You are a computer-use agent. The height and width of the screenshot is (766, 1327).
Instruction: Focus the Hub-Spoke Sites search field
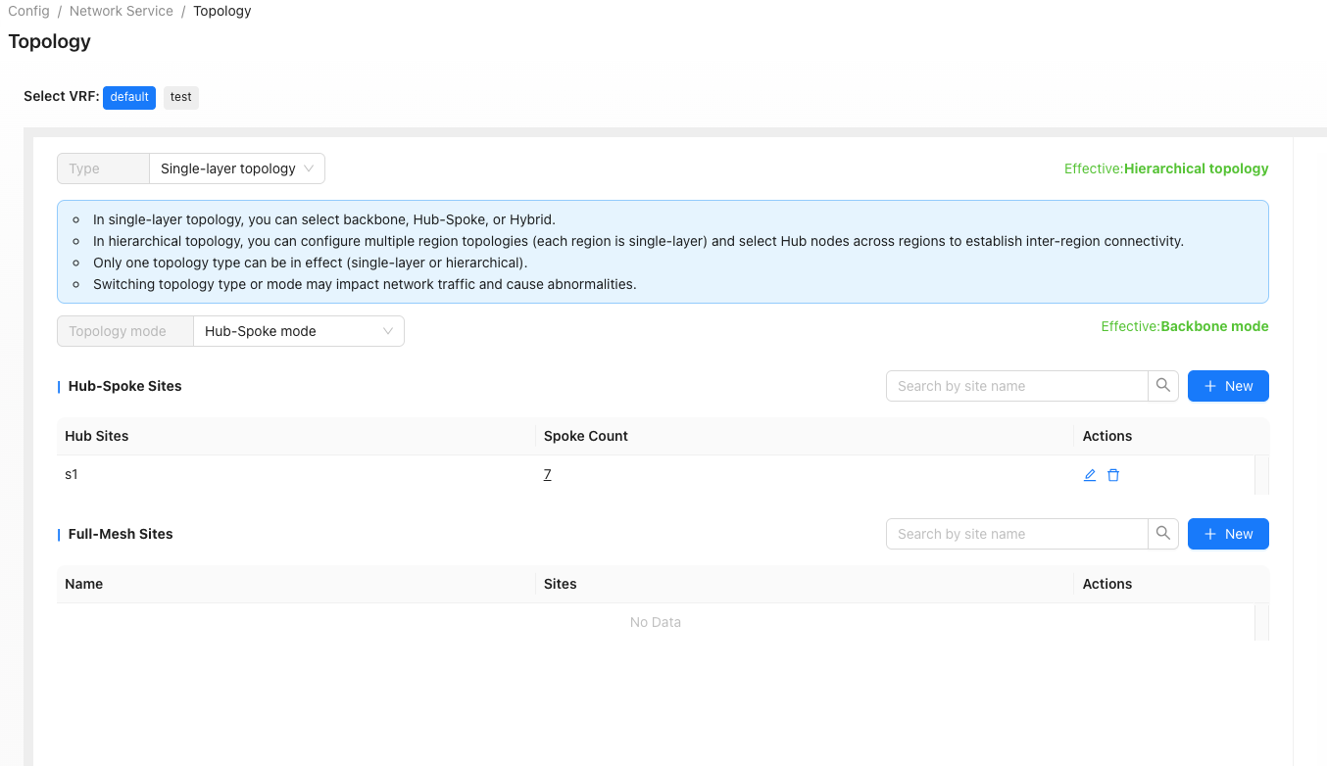click(x=1017, y=386)
